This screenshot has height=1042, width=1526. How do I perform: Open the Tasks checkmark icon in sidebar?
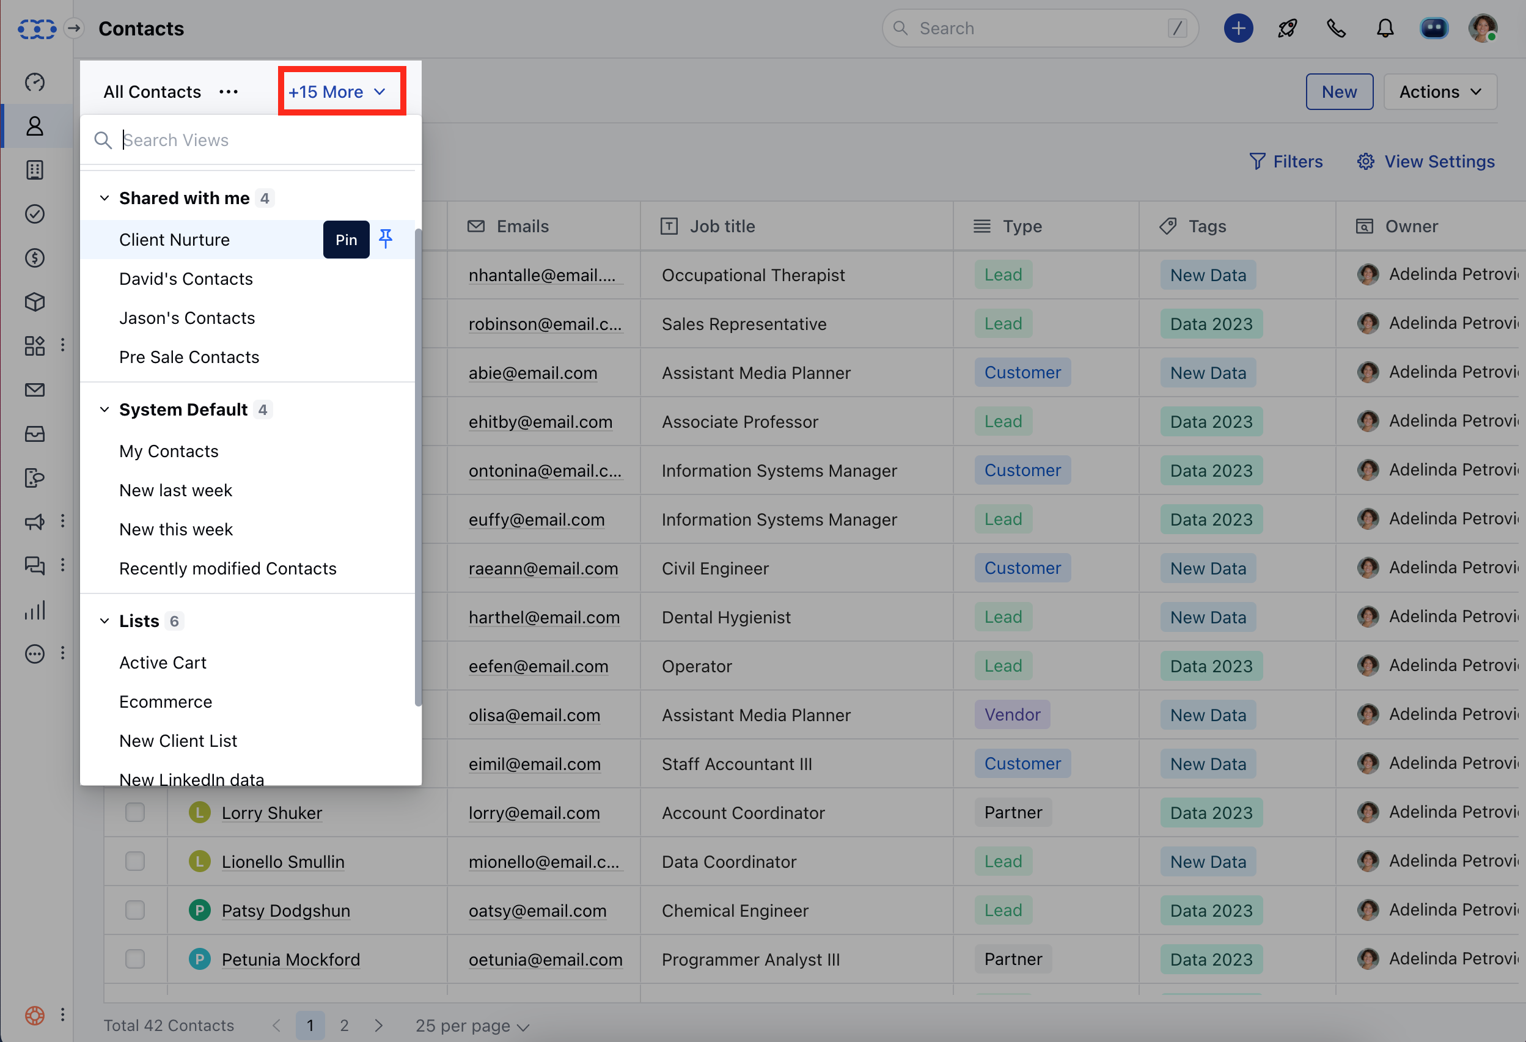click(35, 214)
